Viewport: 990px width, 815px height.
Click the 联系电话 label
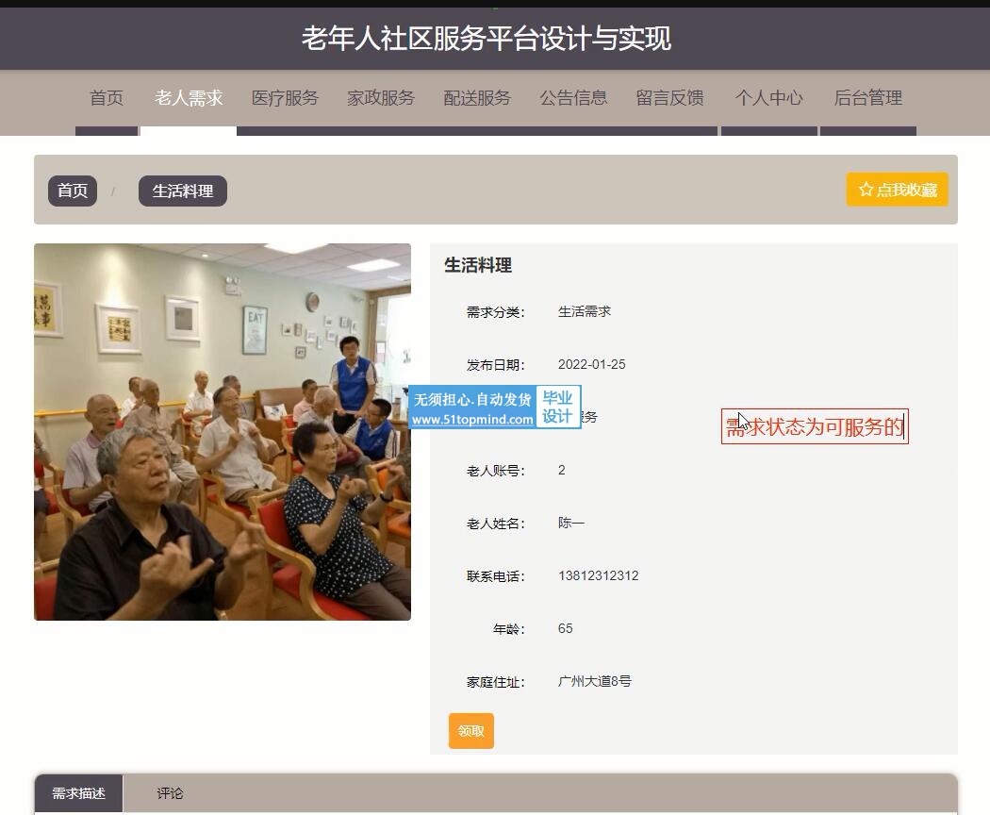coord(496,576)
